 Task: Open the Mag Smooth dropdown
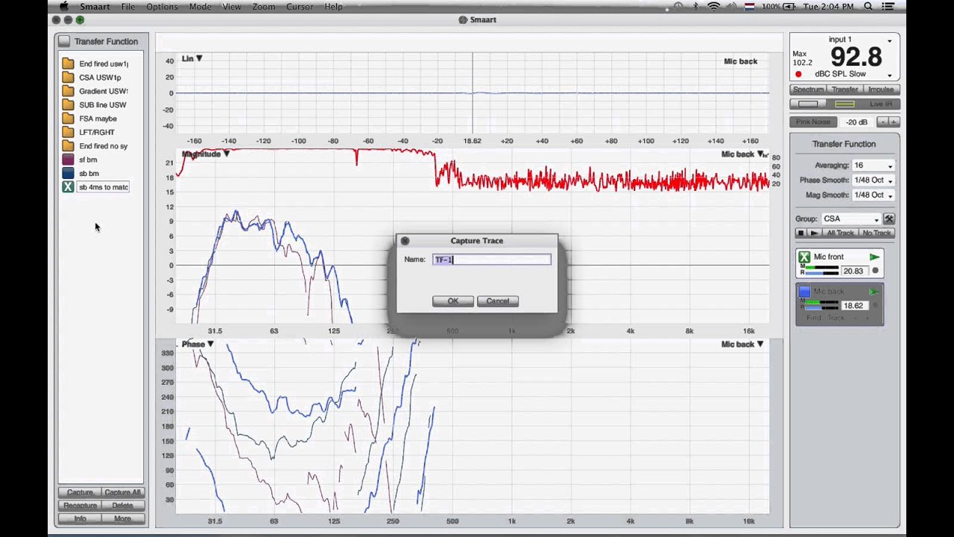(874, 195)
